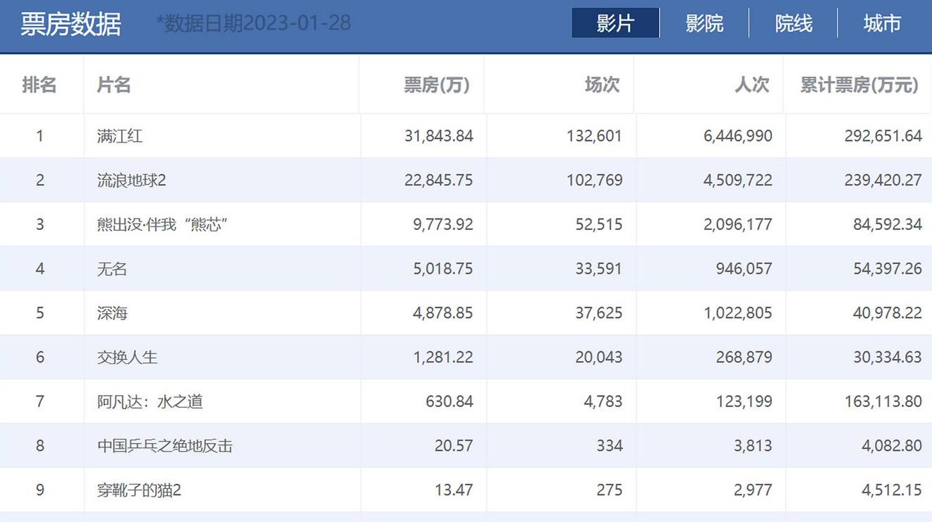
Task: Open 中国乒乓之绝地反击 entry
Action: (x=164, y=446)
